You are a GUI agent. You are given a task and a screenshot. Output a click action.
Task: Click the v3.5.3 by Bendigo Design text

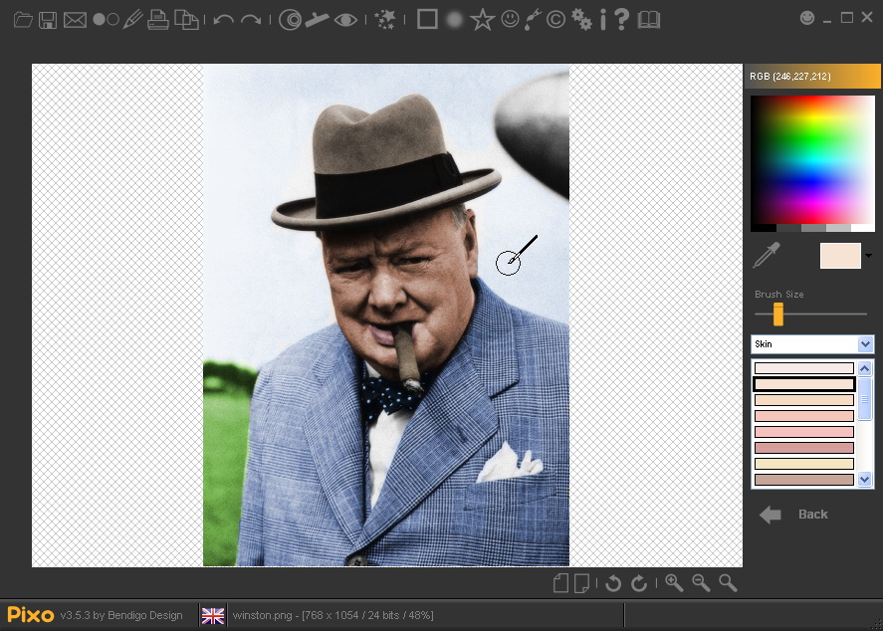pos(121,615)
